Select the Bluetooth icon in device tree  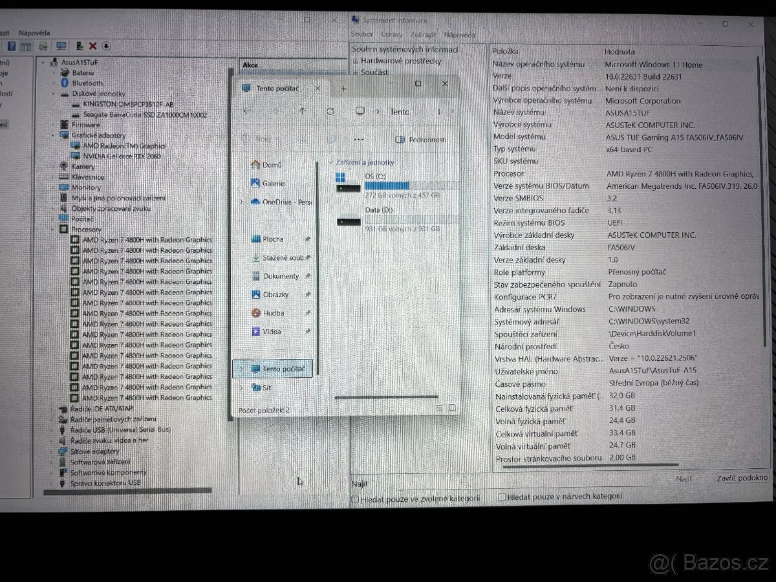tap(65, 83)
